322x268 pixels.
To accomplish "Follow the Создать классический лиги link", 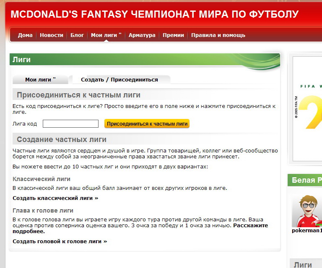I will pyautogui.click(x=55, y=198).
